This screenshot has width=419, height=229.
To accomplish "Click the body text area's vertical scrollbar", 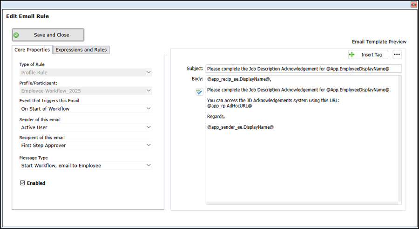I will pos(399,140).
